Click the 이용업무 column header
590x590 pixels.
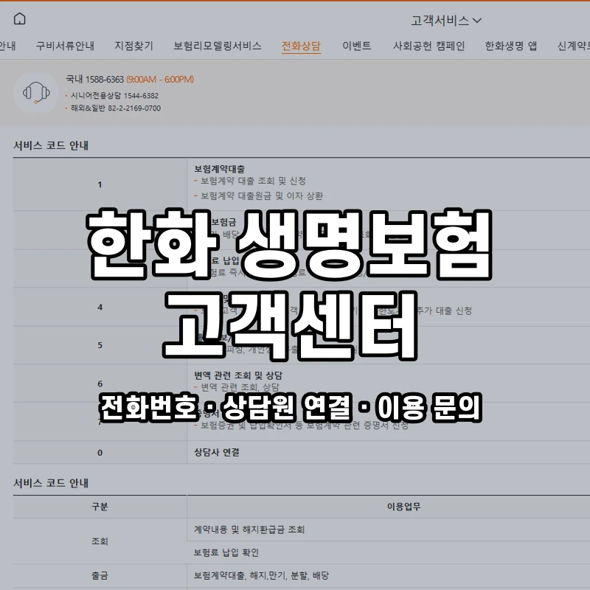click(x=403, y=507)
